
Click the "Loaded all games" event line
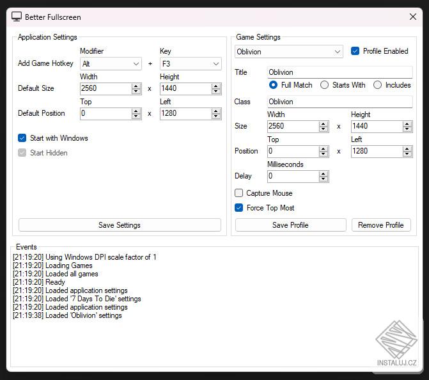(55, 274)
